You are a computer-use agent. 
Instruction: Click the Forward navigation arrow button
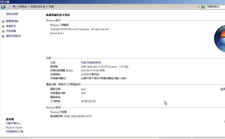point(7,7)
